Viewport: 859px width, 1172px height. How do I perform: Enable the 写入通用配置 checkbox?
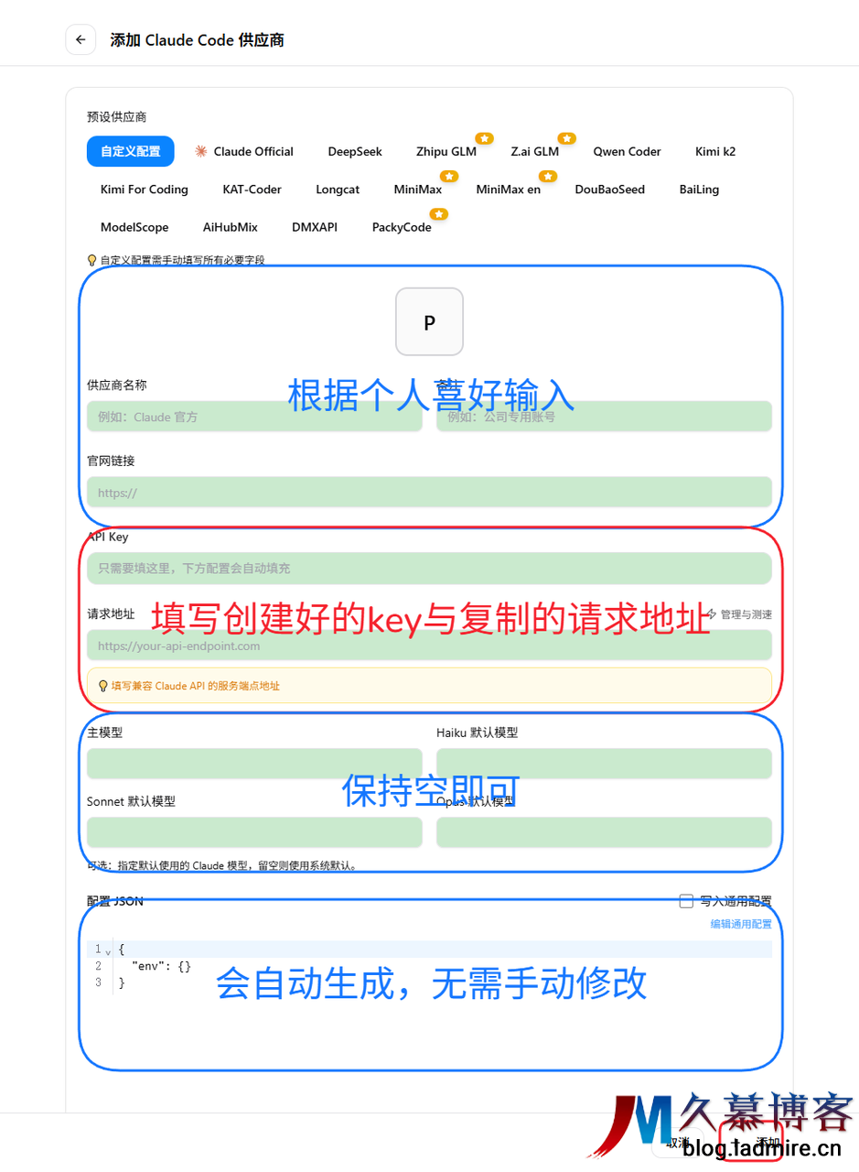pos(686,902)
